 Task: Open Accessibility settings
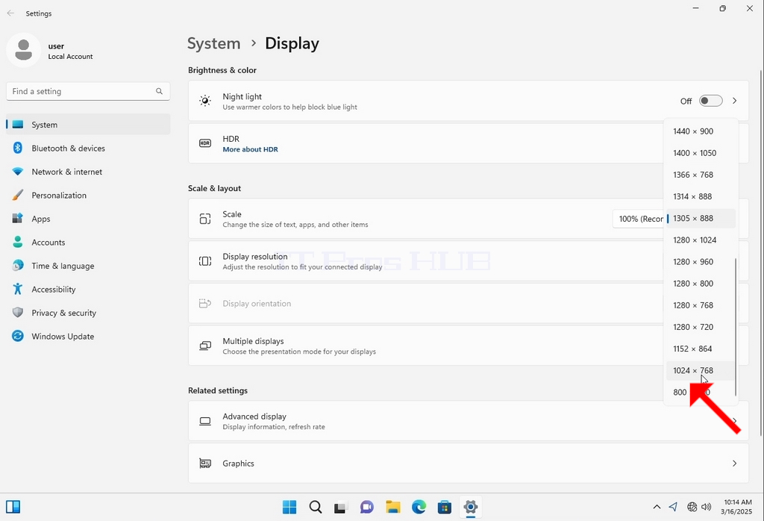(x=88, y=290)
